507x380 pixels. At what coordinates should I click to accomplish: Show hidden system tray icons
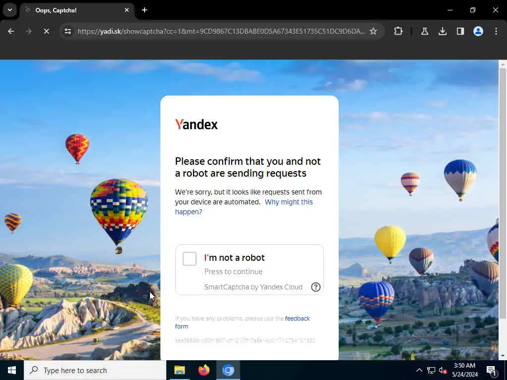pyautogui.click(x=419, y=370)
